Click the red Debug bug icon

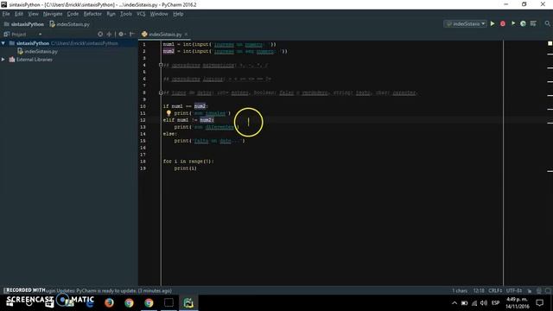(503, 23)
